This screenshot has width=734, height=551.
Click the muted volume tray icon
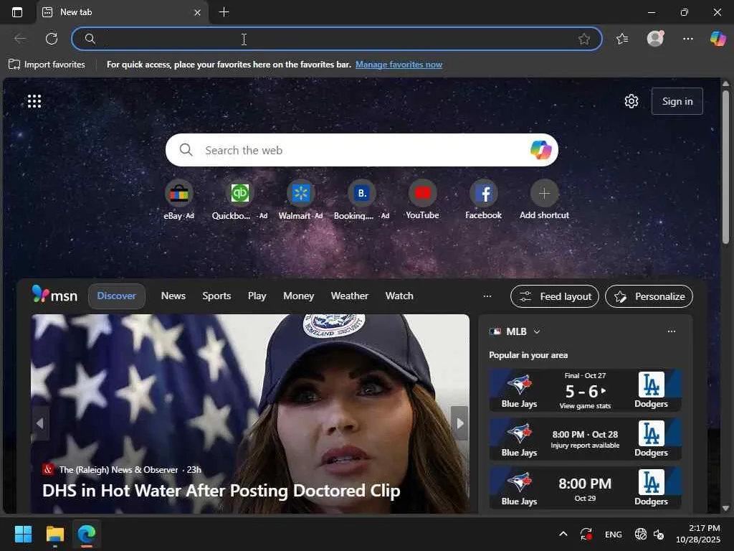pos(659,534)
